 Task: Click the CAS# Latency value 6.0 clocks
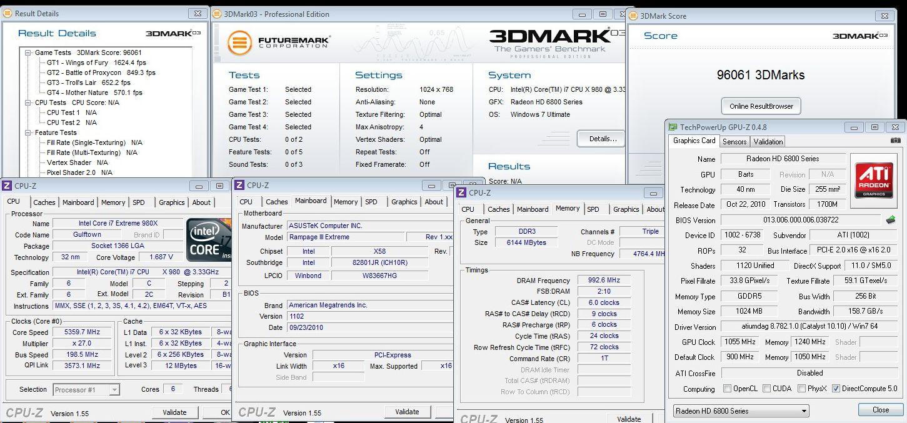point(604,302)
